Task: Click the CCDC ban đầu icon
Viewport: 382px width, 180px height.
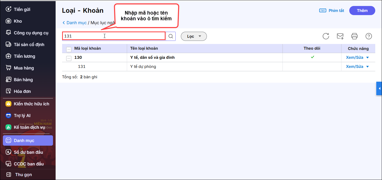Action: tap(9, 164)
